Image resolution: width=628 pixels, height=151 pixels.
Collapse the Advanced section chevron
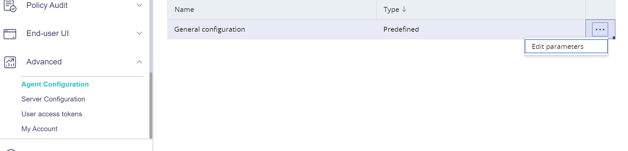139,62
